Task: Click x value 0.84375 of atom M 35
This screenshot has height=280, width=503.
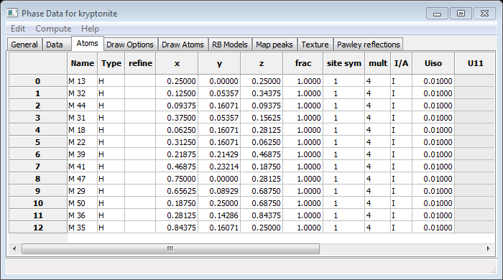Action: [x=177, y=228]
